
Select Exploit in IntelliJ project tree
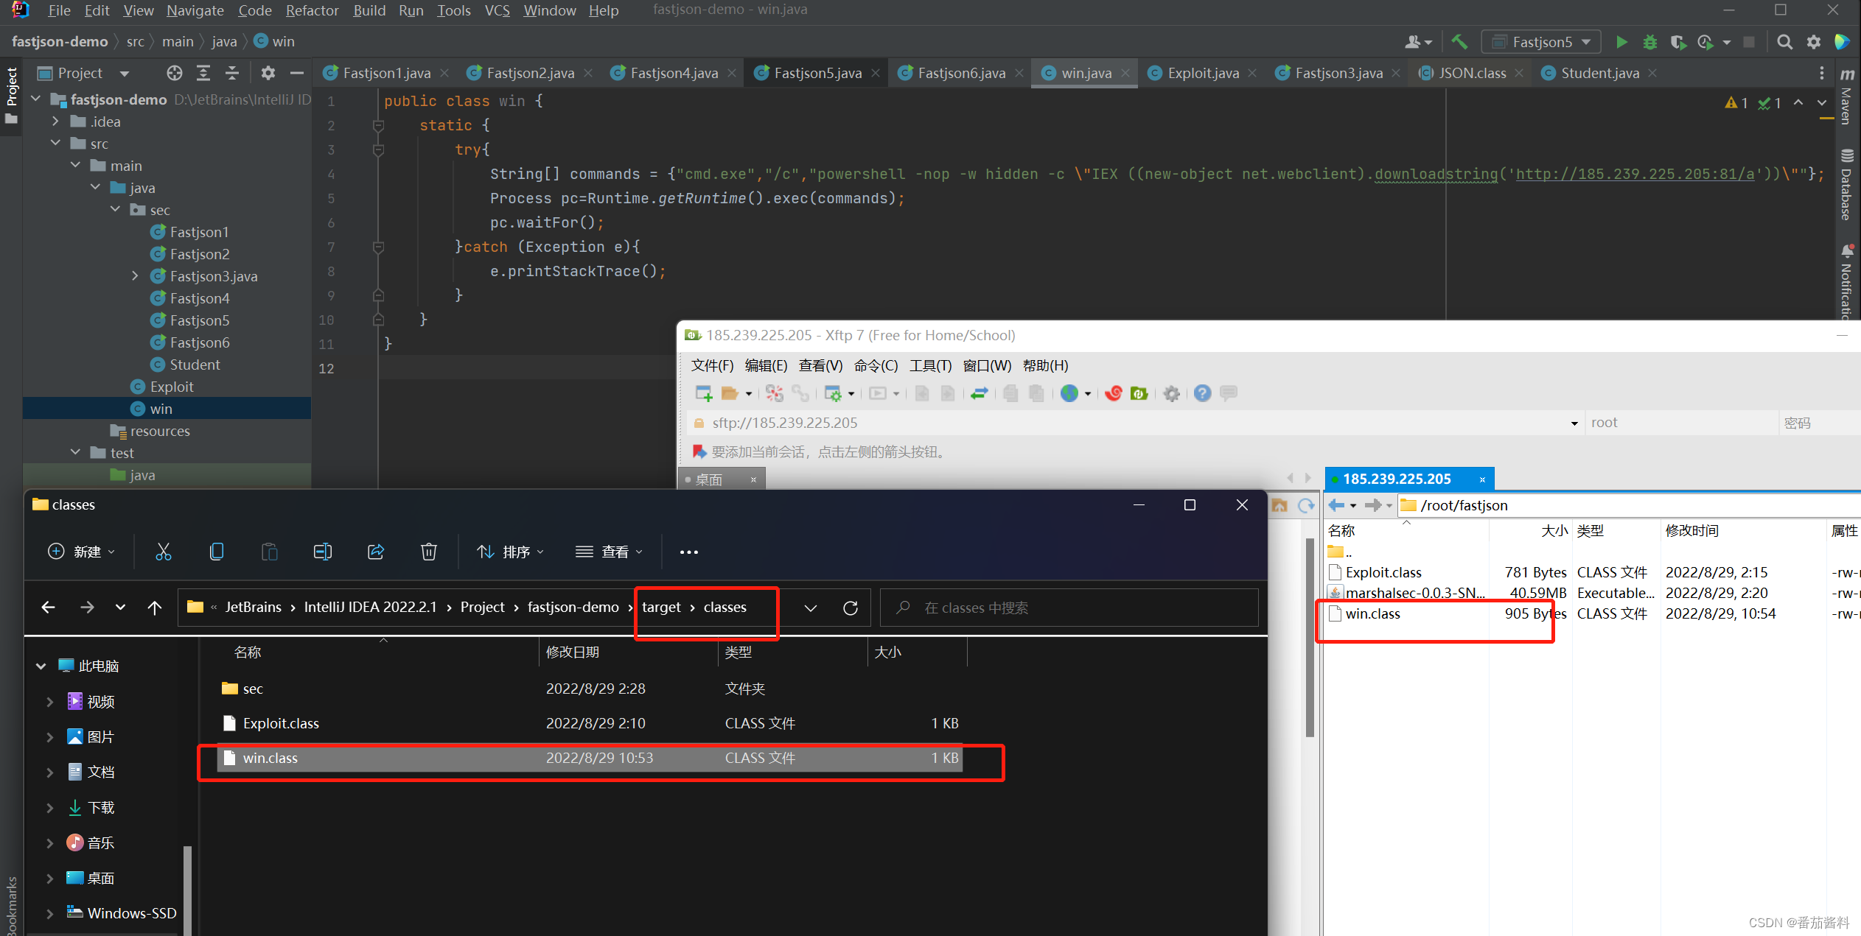[171, 387]
